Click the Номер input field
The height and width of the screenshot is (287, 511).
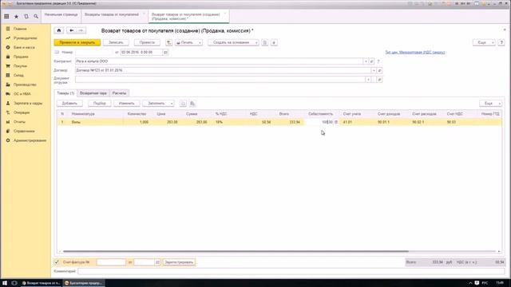[94, 52]
